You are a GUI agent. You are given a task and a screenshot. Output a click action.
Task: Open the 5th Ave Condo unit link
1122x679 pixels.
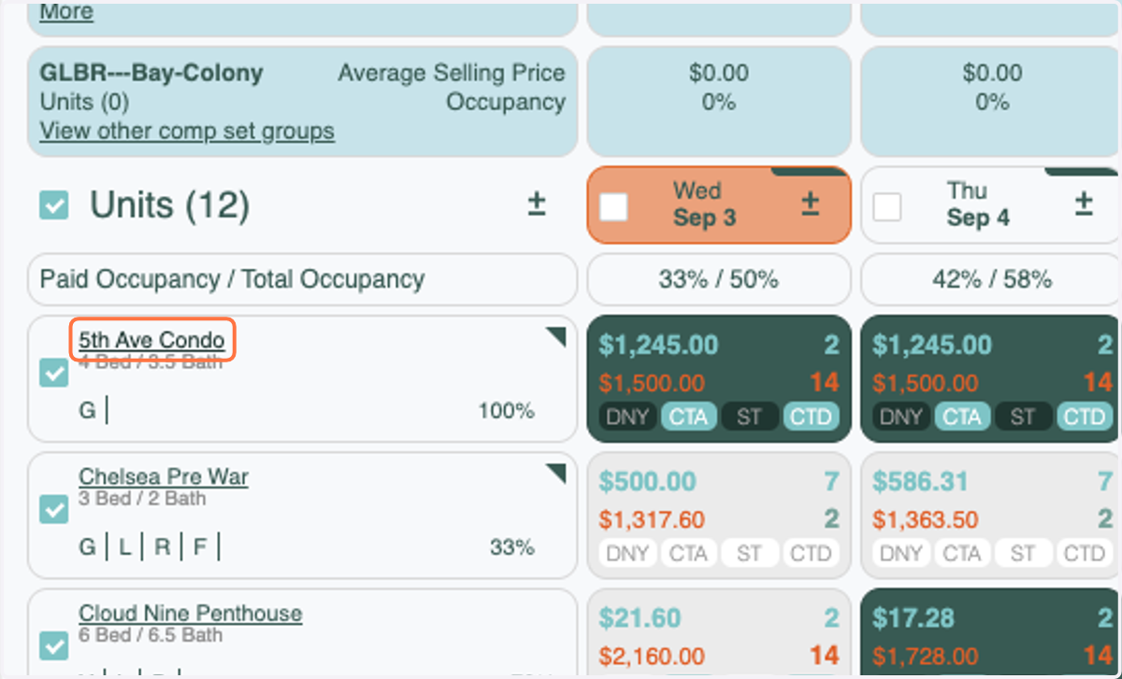pyautogui.click(x=151, y=341)
